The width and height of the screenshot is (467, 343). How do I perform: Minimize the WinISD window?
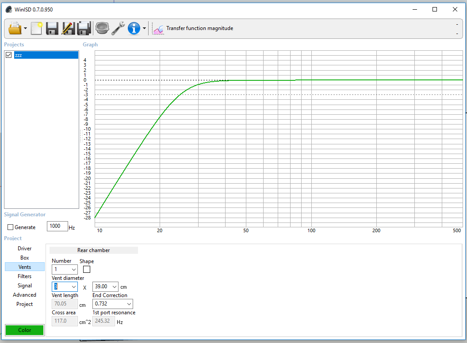pos(414,10)
